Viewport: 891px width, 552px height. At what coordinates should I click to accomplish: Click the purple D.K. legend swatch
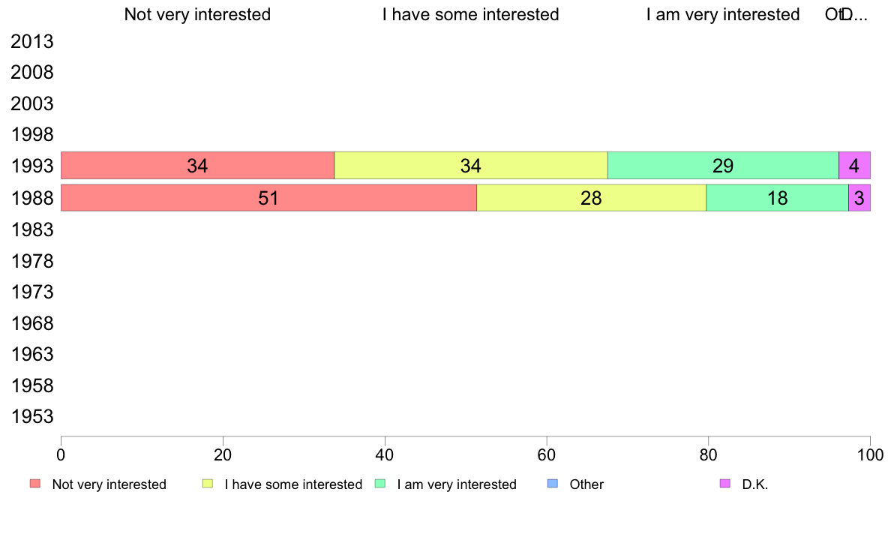725,484
